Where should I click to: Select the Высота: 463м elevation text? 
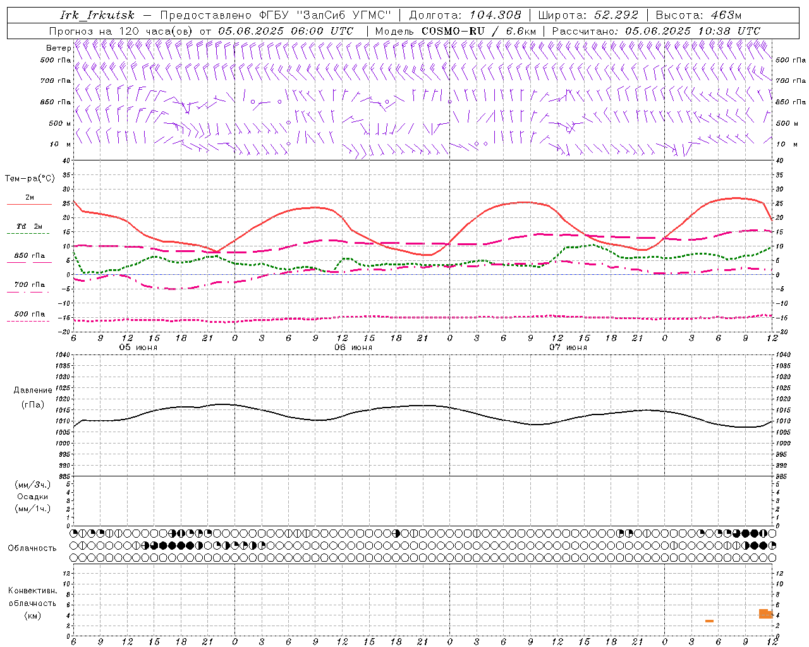698,15
